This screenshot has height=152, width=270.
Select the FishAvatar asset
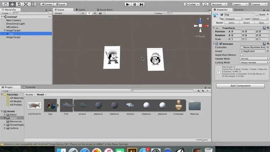(x=178, y=105)
